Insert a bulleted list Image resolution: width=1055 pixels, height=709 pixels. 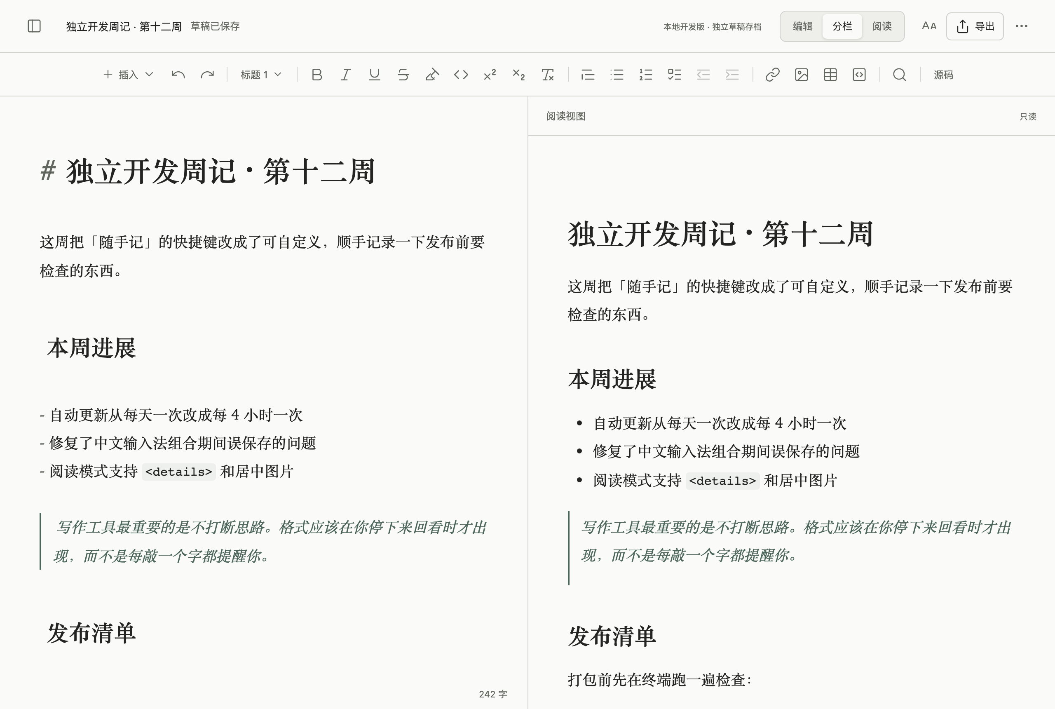[617, 75]
